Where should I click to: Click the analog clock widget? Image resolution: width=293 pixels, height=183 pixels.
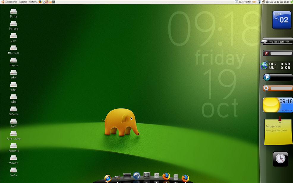[281, 159]
